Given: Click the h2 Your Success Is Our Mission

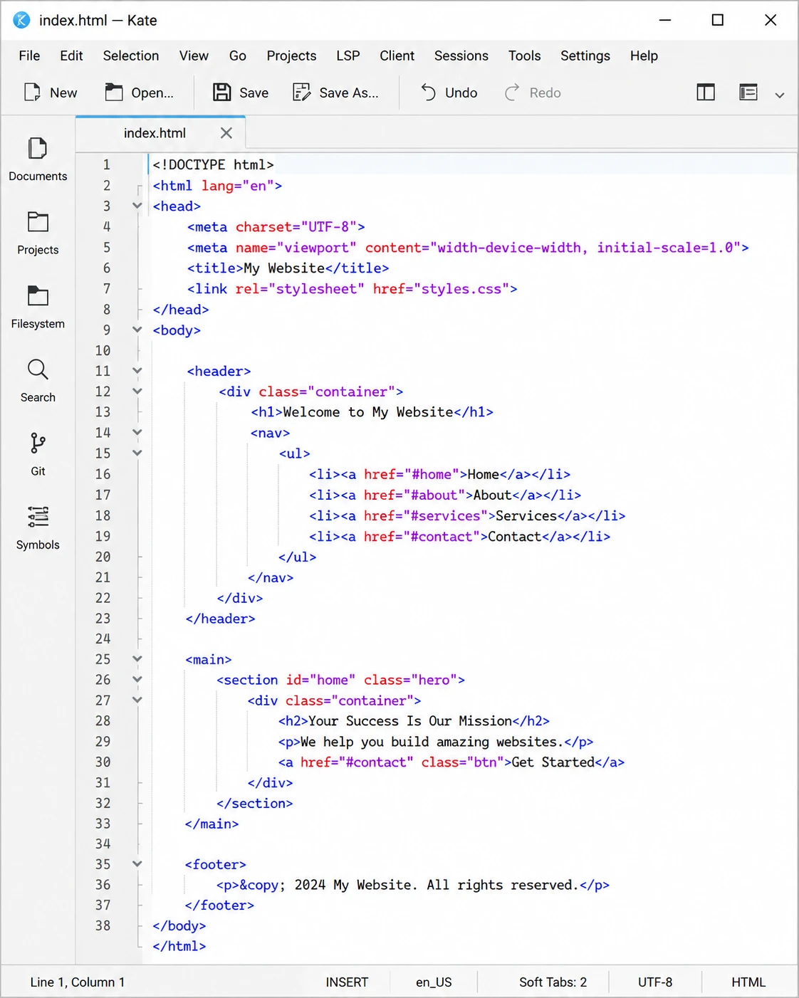Looking at the screenshot, I should coord(414,721).
